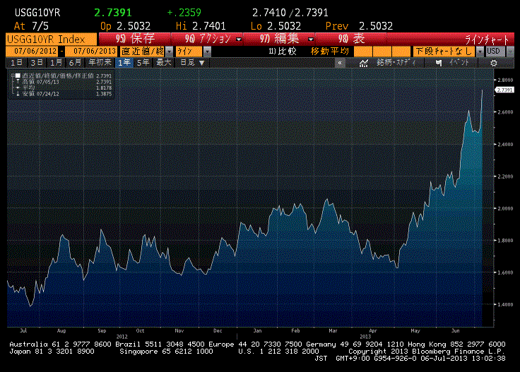Screen dimensions: 520x372
Task: Click the 2.7391 last-price axis label
Action: 504,90
